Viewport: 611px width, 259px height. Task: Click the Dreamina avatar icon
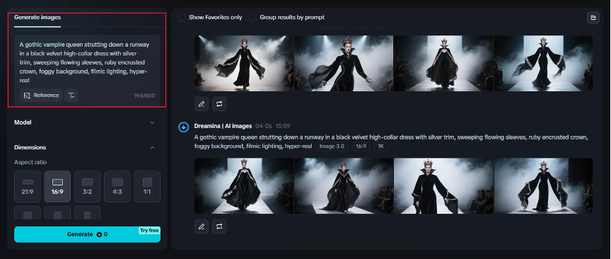[x=184, y=127]
